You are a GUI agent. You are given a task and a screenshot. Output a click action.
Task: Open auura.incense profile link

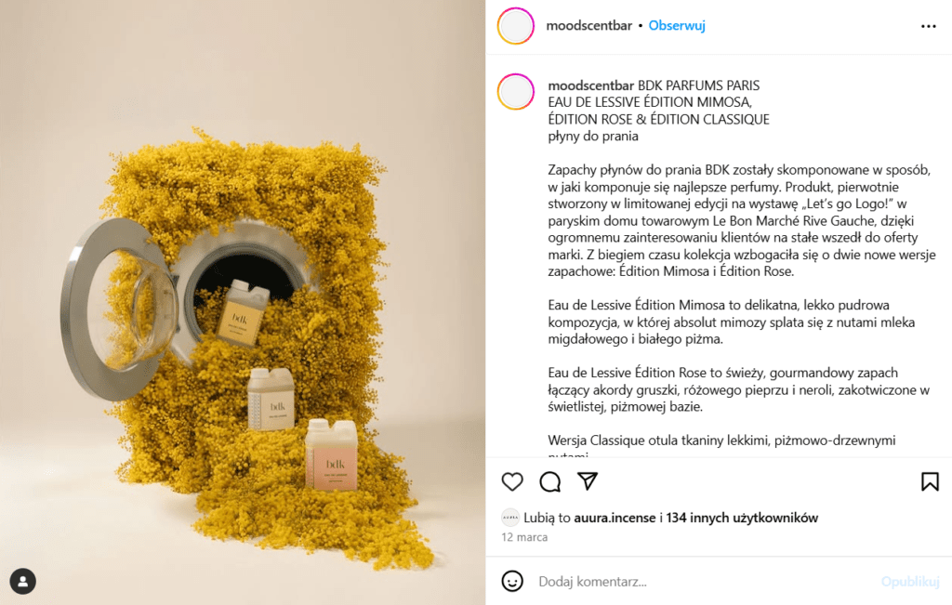(615, 518)
